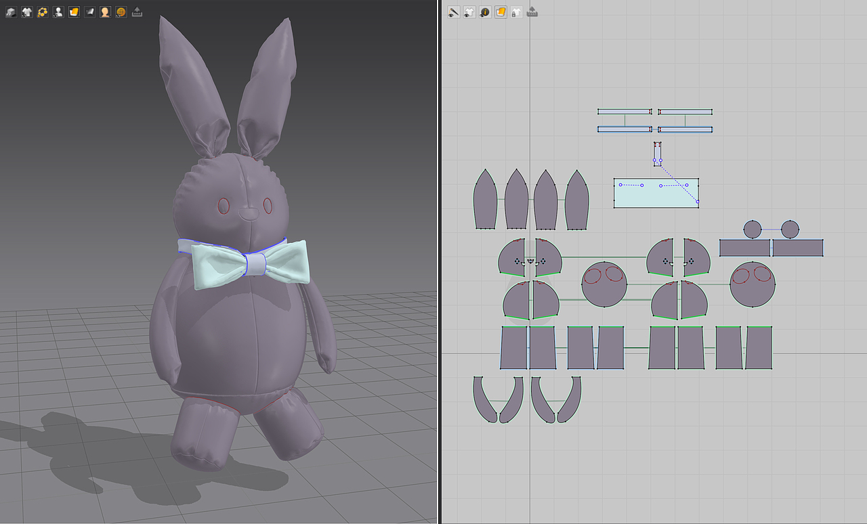Viewport: 867px width, 524px height.
Task: Click the 2D lock pattern shirt icon
Action: click(516, 12)
